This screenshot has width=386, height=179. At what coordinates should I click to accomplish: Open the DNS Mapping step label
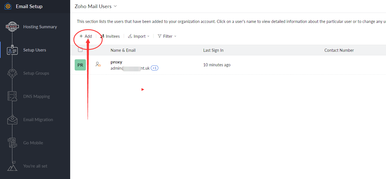[36, 96]
